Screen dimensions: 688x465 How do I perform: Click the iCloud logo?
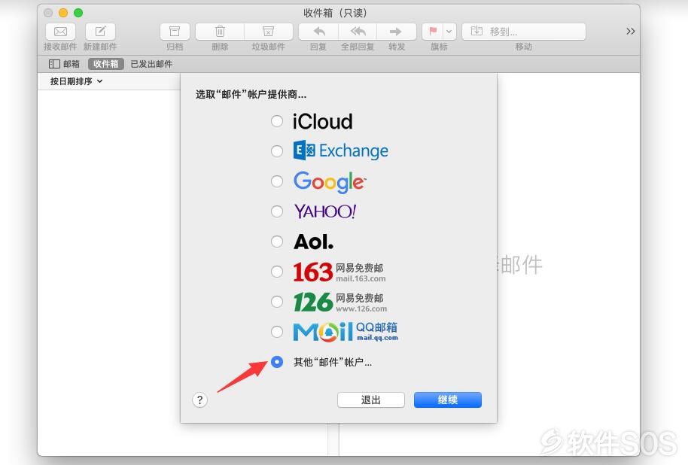tap(322, 121)
